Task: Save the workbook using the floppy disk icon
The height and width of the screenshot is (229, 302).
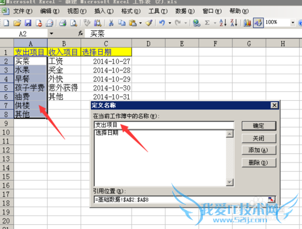Action: coord(28,23)
